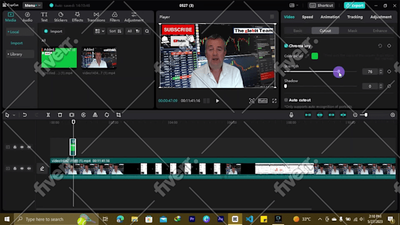Image resolution: width=400 pixels, height=225 pixels.
Task: Lock the overlay track
Action: 15,147
